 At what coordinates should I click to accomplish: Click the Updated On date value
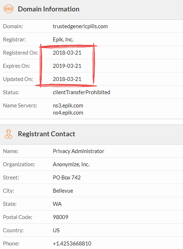coord(67,79)
